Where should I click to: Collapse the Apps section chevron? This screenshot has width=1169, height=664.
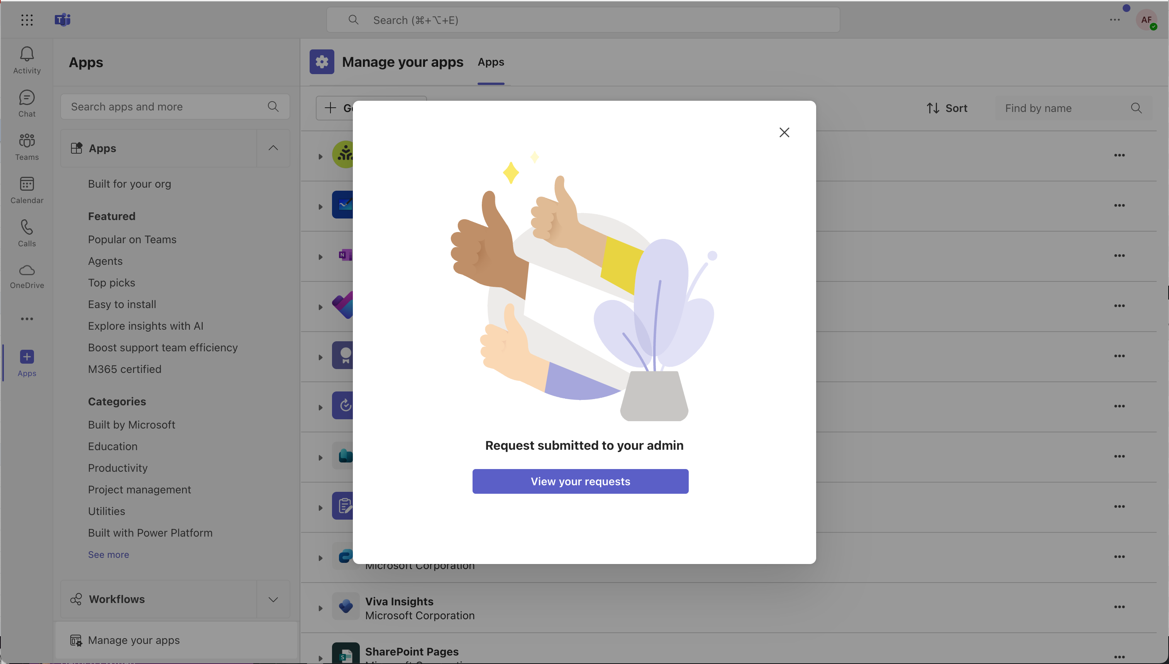[x=273, y=148]
